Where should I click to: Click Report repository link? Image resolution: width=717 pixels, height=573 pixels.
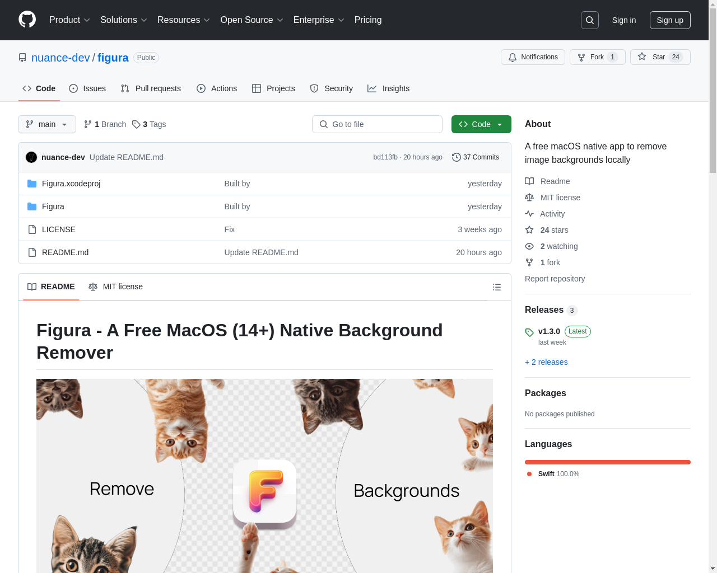(555, 279)
